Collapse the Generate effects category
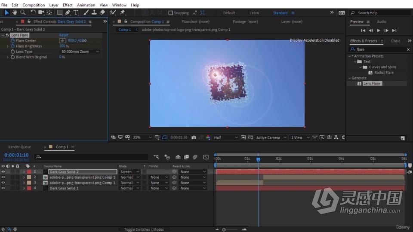The height and width of the screenshot is (232, 413). (350, 78)
